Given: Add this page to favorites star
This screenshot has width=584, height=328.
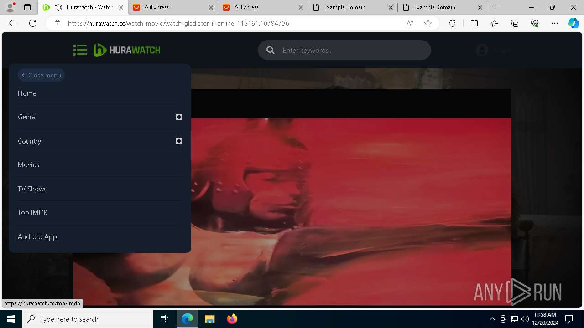Looking at the screenshot, I should pos(428,23).
